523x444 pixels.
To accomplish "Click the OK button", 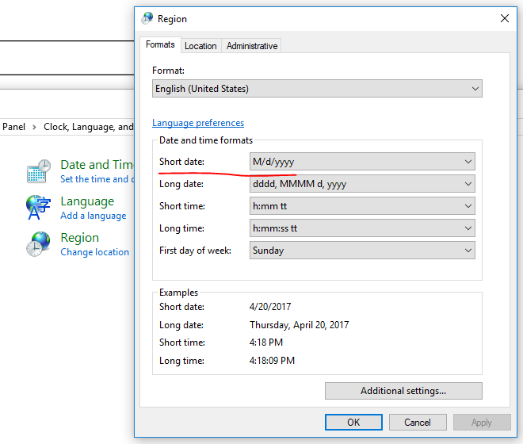I will [x=353, y=423].
